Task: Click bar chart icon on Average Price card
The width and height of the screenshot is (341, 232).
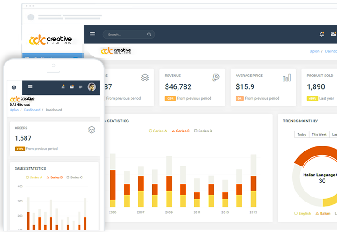Action: (x=287, y=77)
